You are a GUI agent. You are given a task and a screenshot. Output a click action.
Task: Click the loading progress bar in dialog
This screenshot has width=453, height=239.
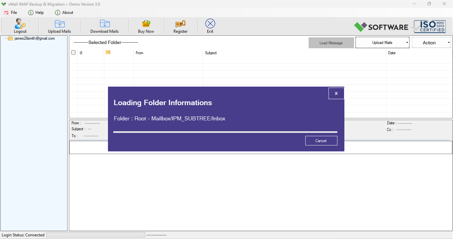pyautogui.click(x=225, y=132)
